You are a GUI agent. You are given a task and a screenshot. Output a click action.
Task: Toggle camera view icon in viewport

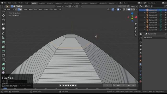(x=135, y=31)
